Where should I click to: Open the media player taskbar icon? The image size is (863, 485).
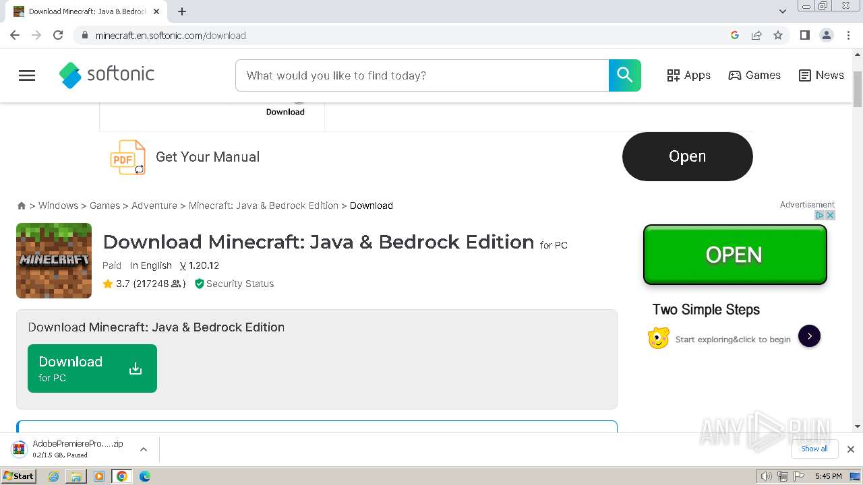99,476
